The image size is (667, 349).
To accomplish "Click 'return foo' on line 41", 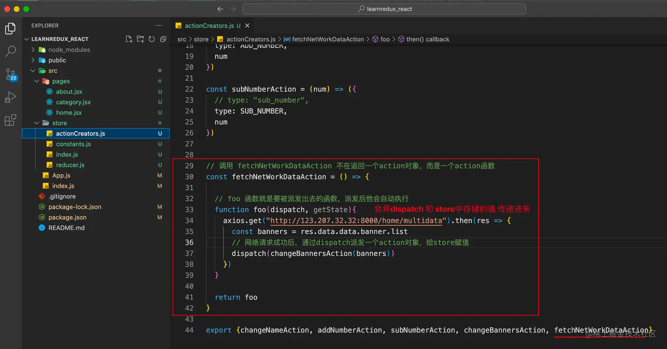I will tap(236, 297).
